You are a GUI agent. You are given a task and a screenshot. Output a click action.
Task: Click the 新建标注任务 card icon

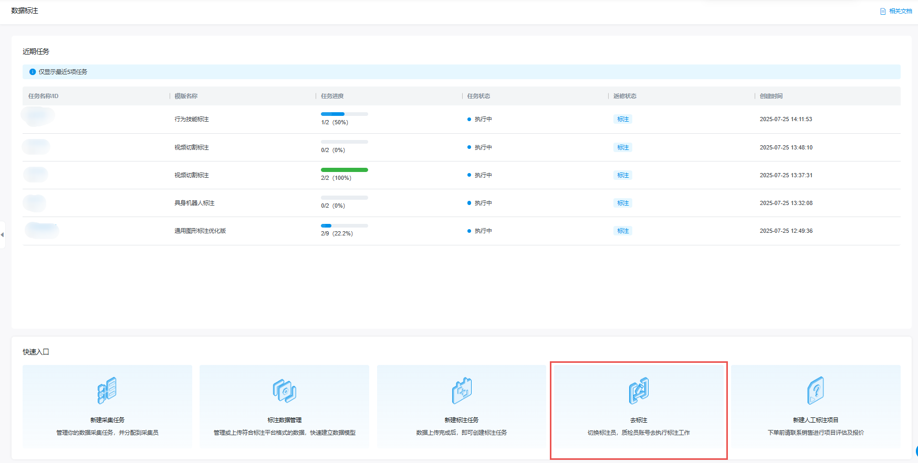pos(462,391)
